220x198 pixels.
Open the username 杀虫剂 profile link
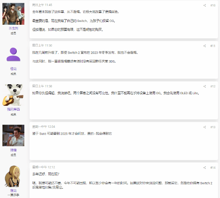click(x=13, y=28)
